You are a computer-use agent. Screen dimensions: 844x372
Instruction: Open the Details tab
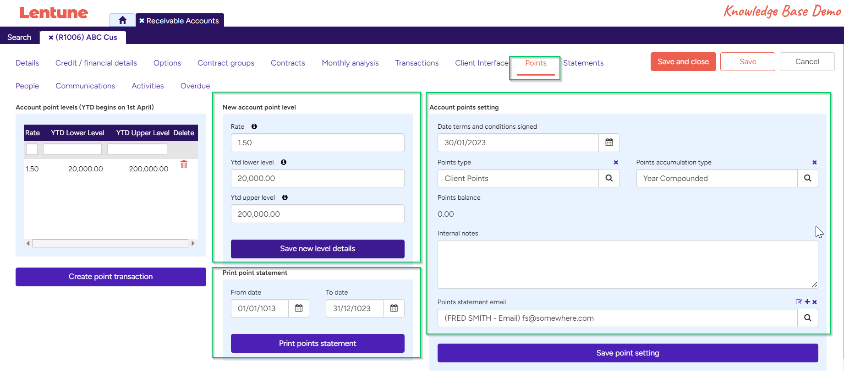tap(27, 63)
